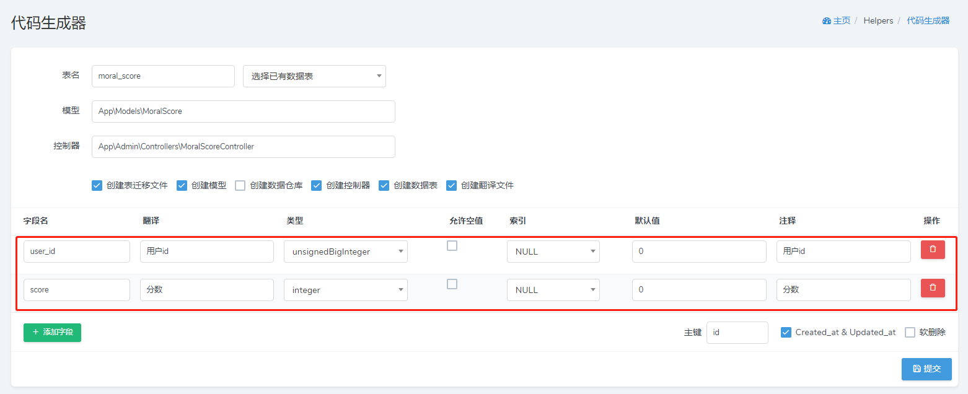
Task: Go to 主页 breadcrumb link
Action: tap(842, 21)
